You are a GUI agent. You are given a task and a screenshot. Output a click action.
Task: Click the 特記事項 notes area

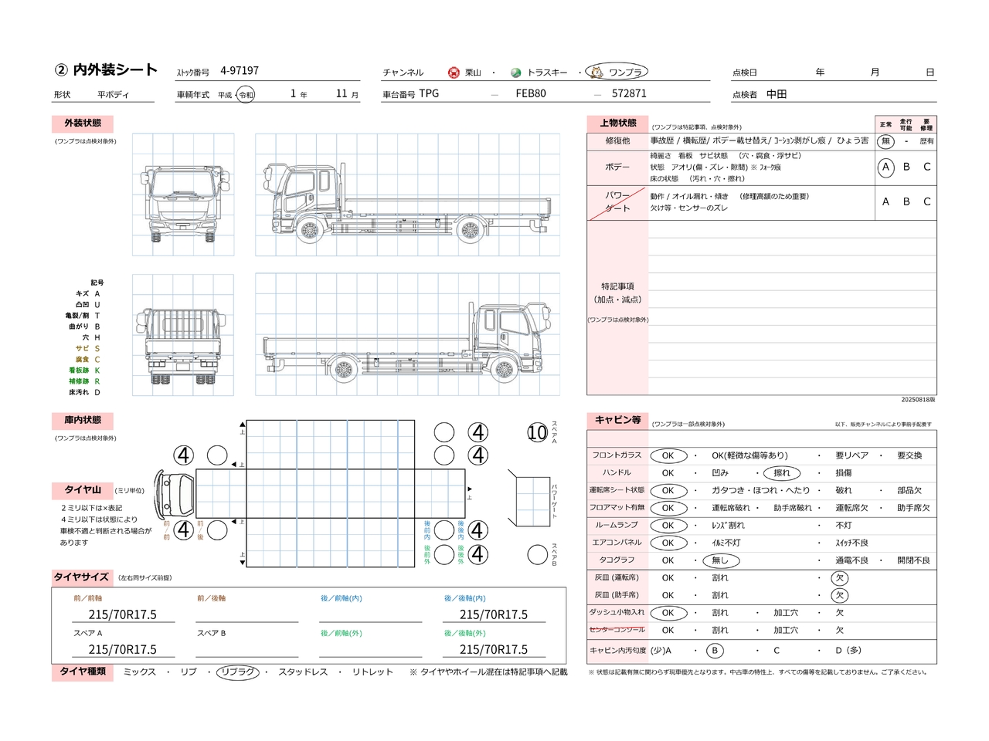pyautogui.click(x=792, y=309)
